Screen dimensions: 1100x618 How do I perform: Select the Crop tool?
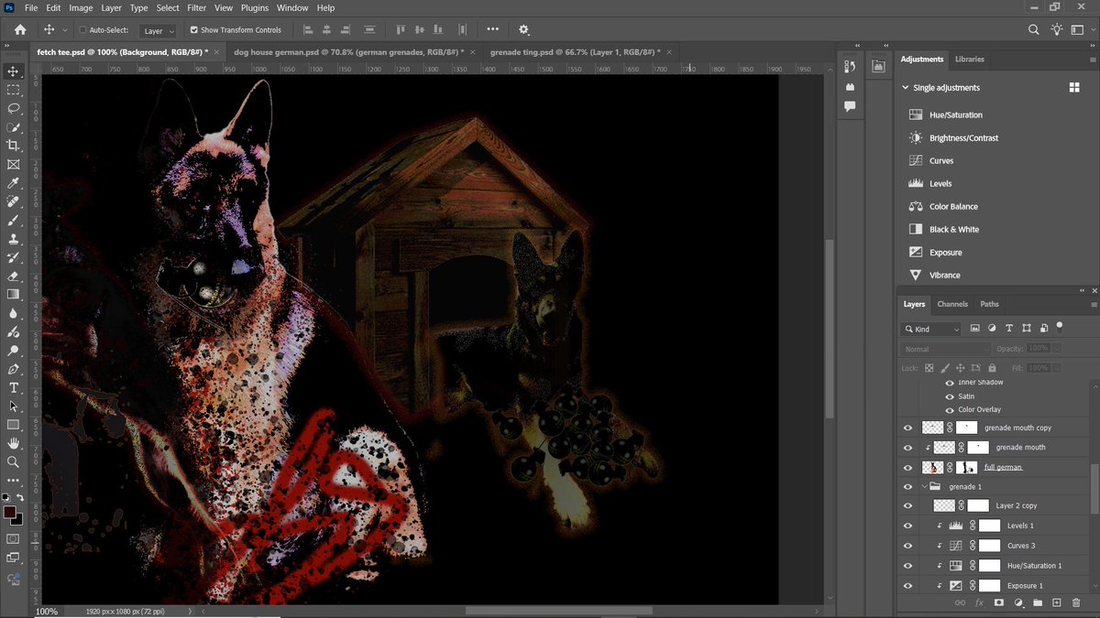click(13, 146)
